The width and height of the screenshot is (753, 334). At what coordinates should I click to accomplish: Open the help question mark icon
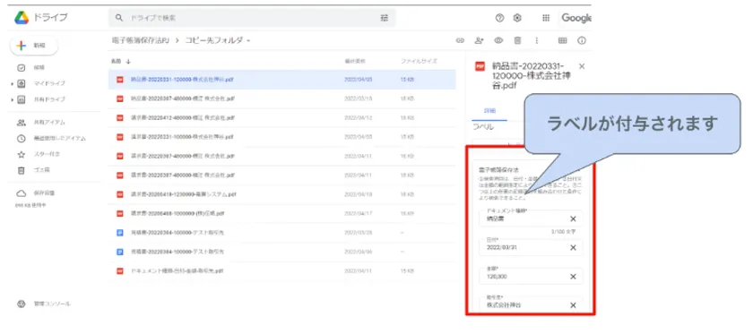tap(499, 18)
